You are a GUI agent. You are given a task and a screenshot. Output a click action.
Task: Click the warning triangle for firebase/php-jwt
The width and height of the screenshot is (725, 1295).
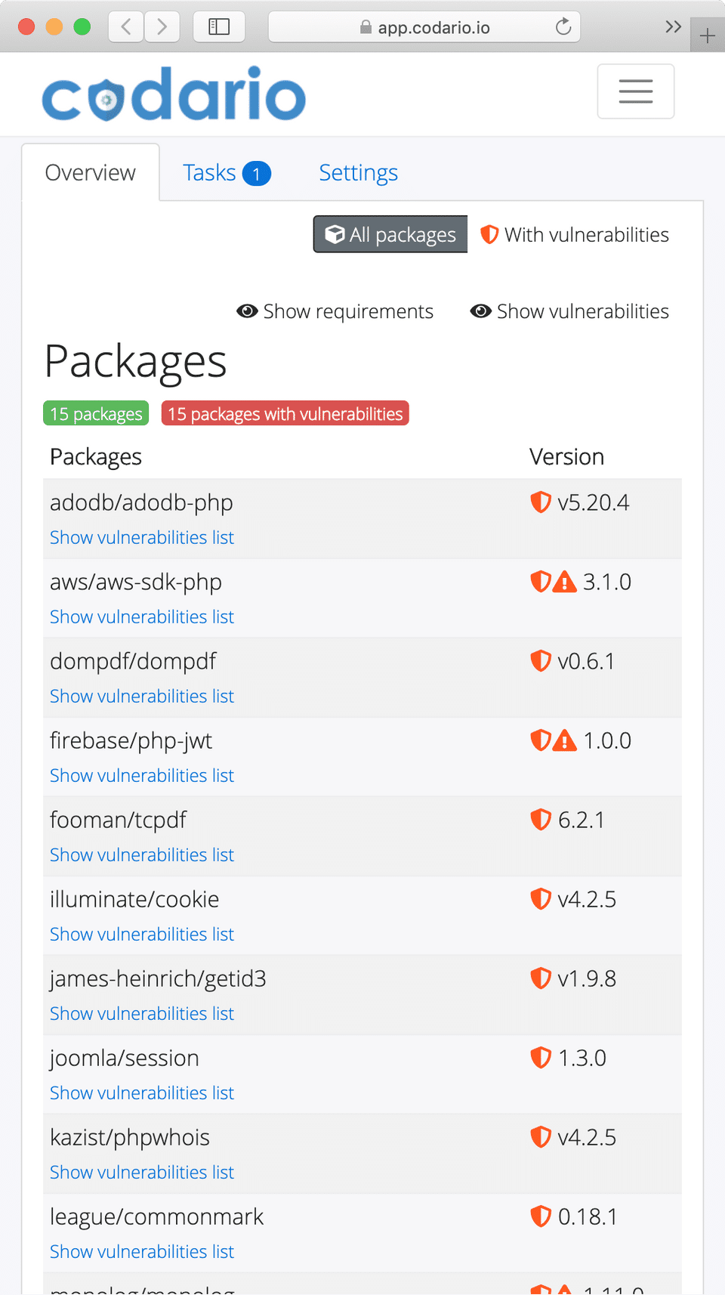(x=565, y=741)
